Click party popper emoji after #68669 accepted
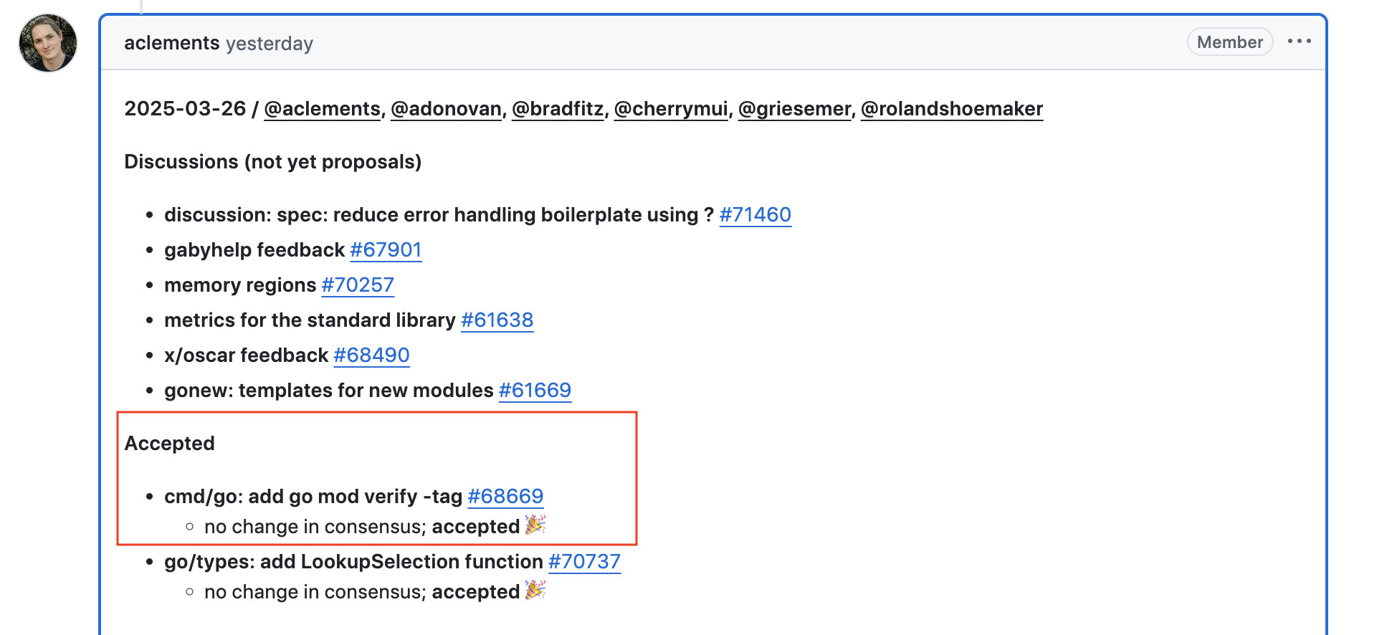1392x635 pixels. tap(535, 525)
